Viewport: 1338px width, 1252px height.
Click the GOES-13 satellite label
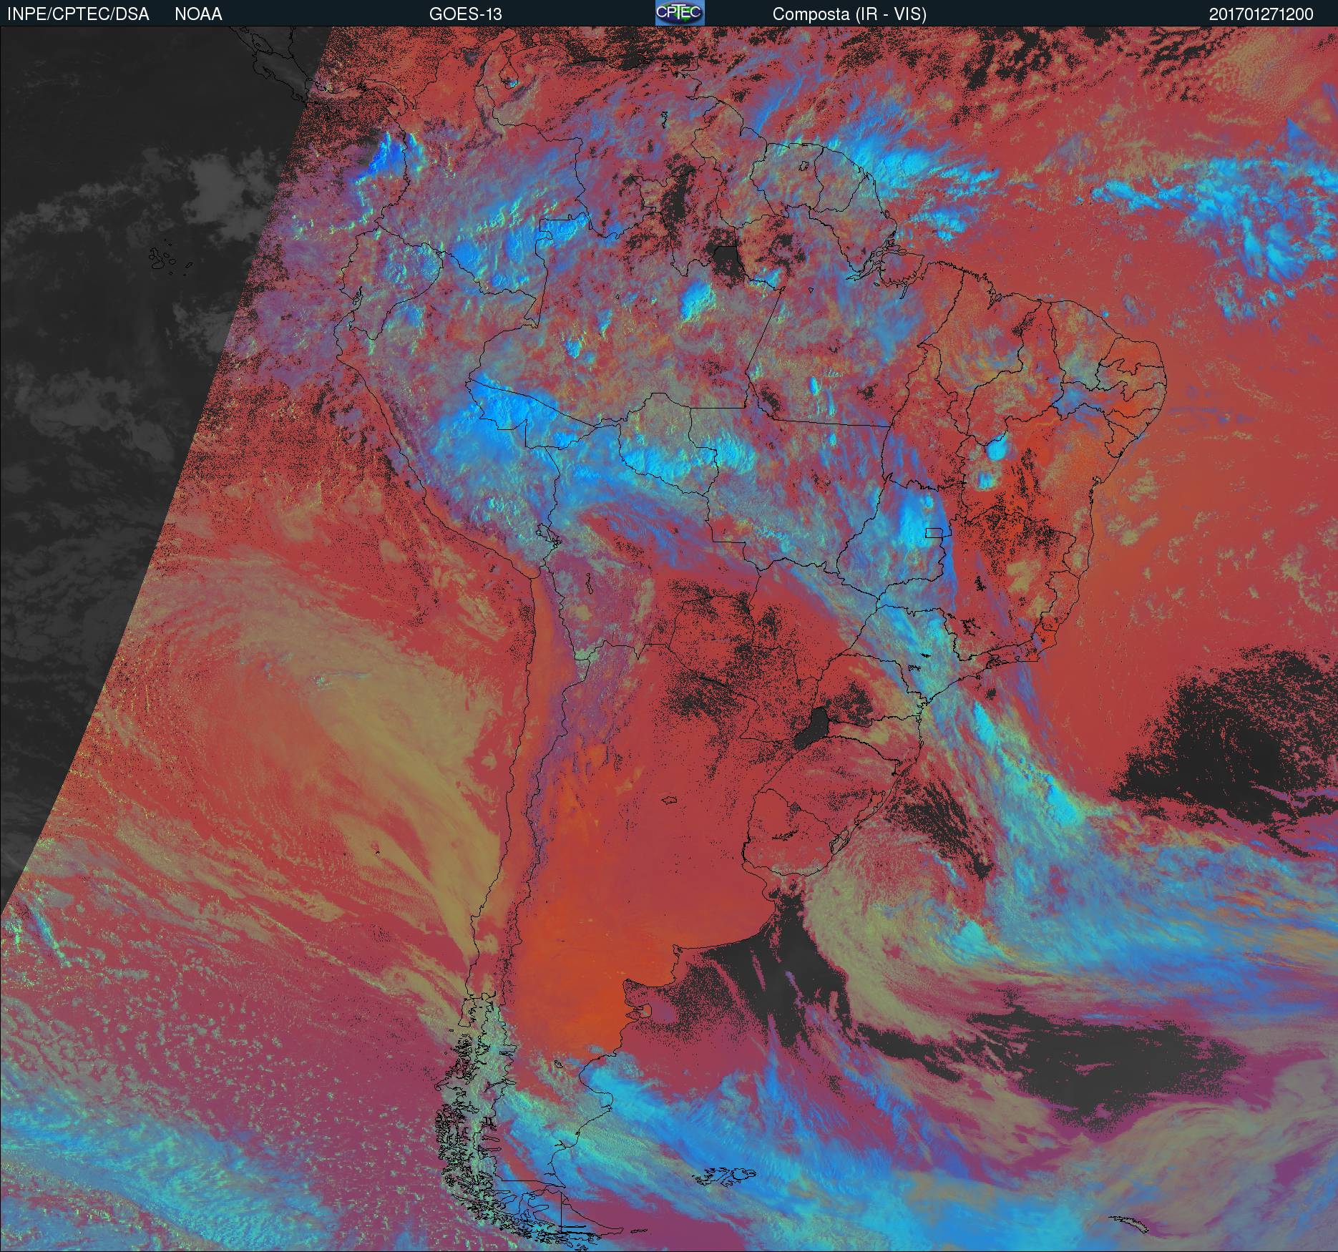click(465, 14)
